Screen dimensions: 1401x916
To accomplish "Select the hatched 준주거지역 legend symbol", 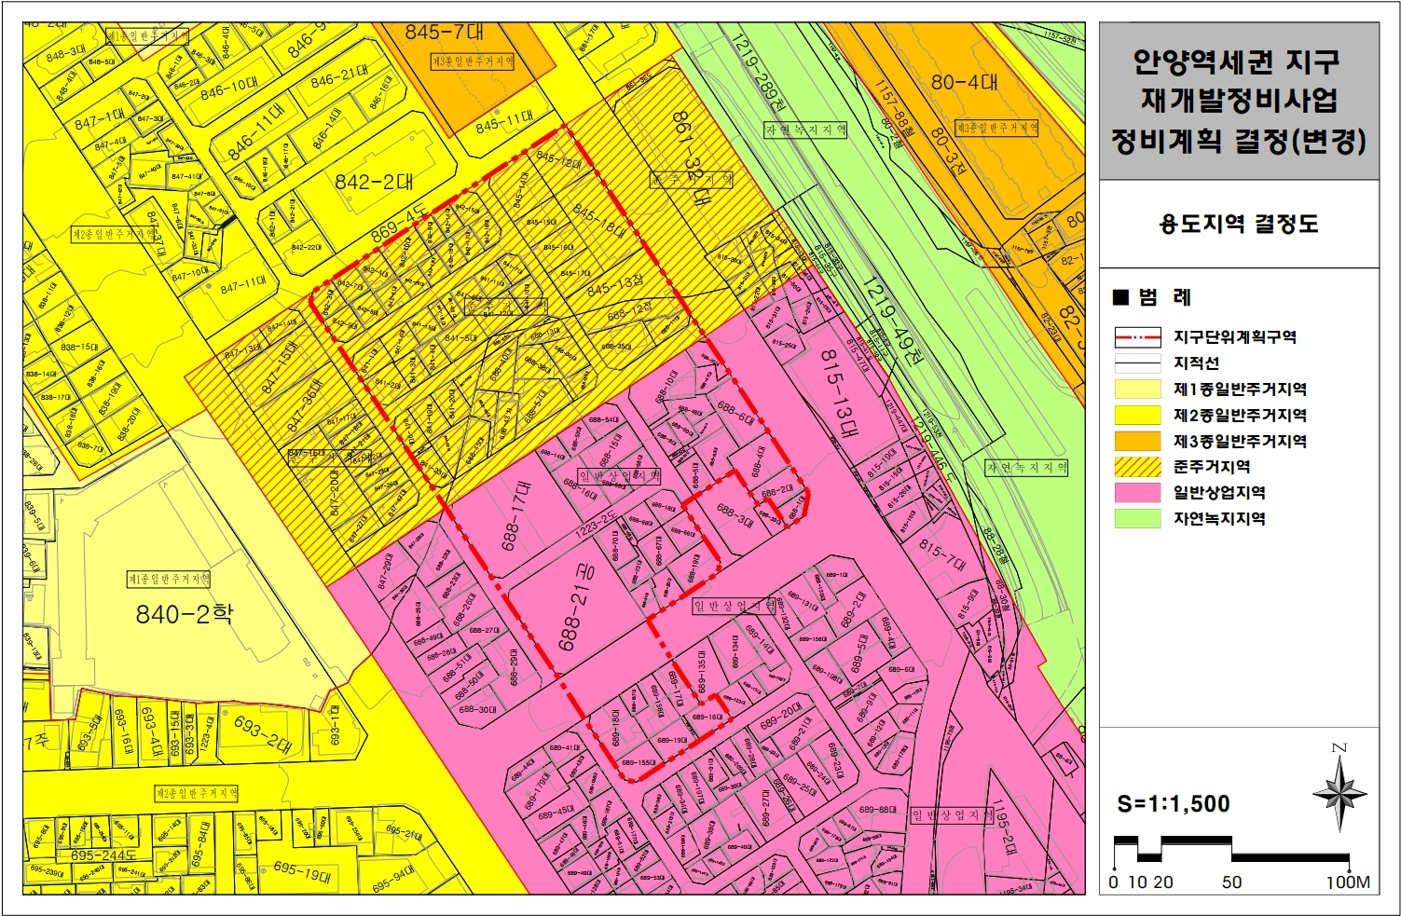I will 1137,467.
